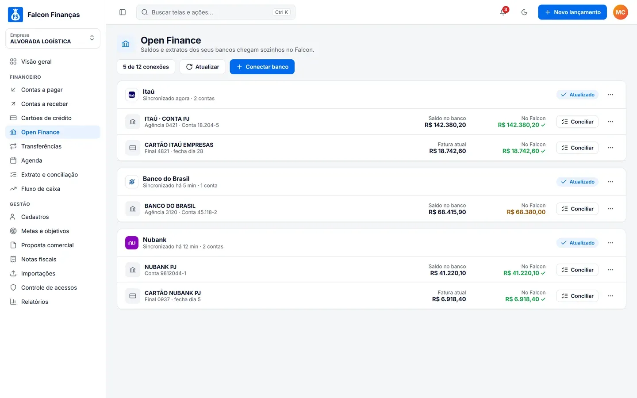Open more options for NUBANK PJ account
The height and width of the screenshot is (398, 637).
click(x=610, y=270)
